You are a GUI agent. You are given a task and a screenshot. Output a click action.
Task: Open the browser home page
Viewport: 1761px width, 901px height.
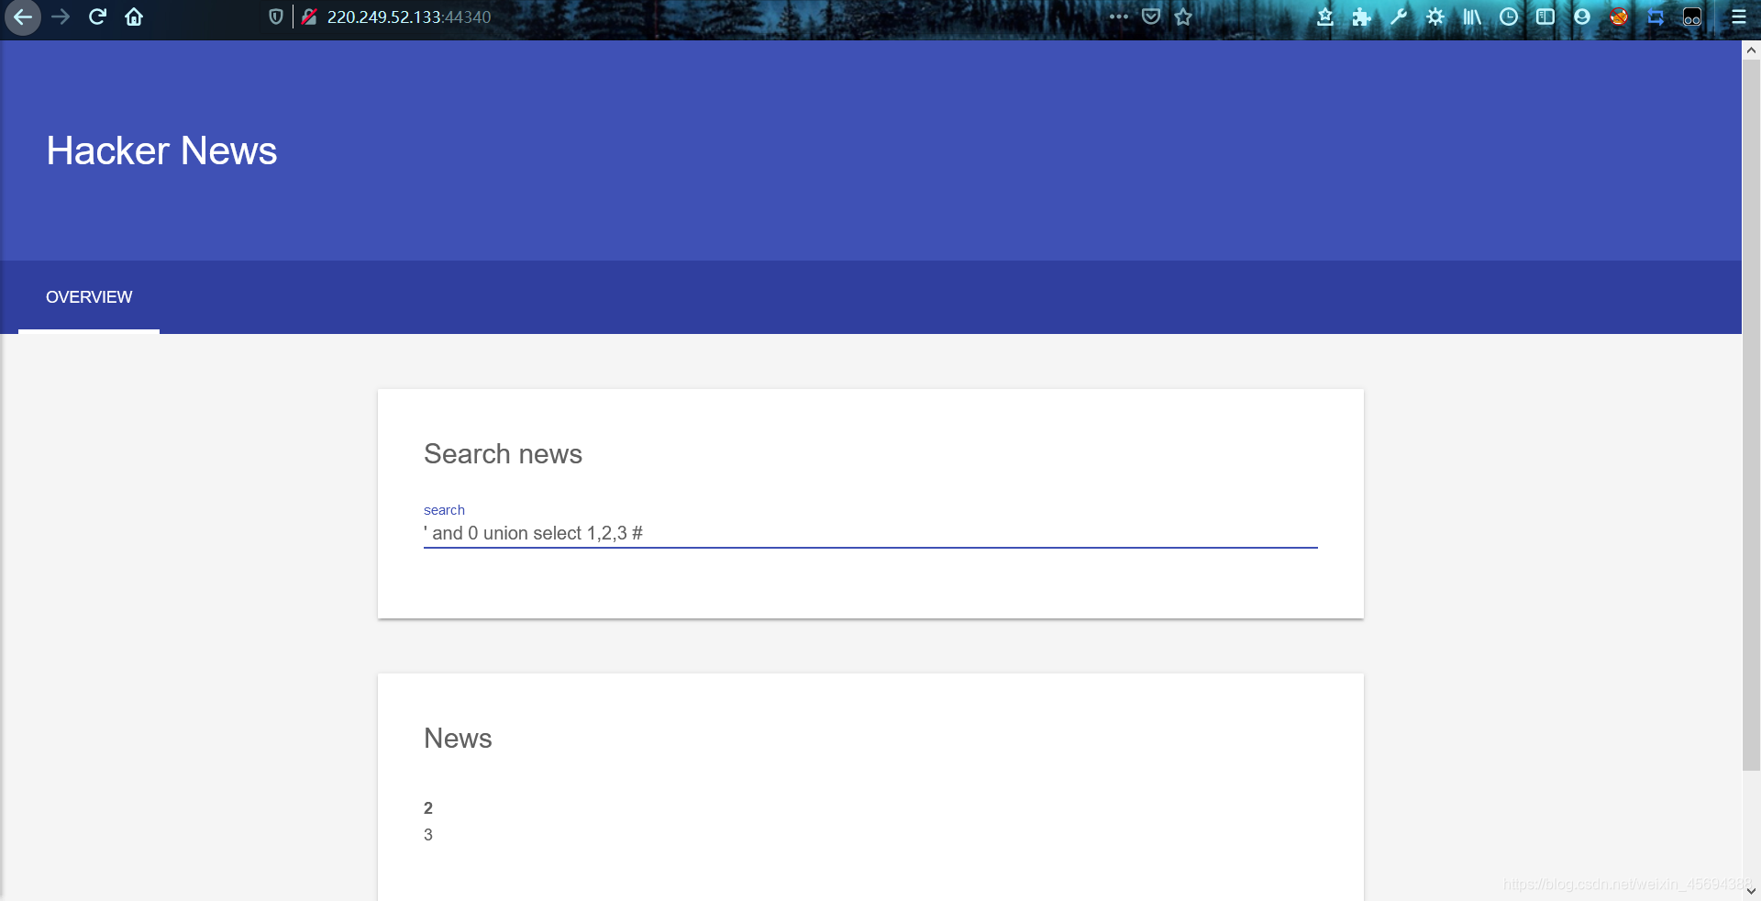(134, 17)
